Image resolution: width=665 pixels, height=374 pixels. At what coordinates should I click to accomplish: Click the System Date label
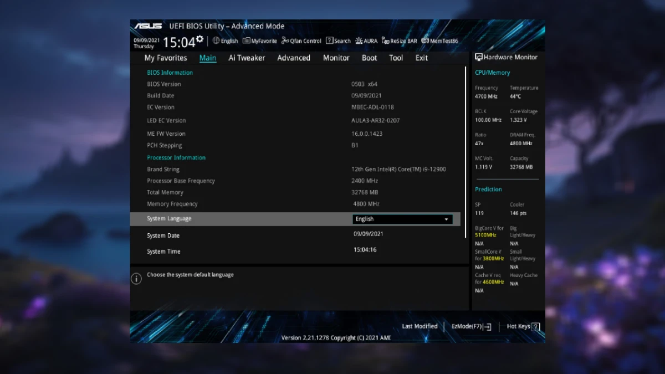[163, 235]
